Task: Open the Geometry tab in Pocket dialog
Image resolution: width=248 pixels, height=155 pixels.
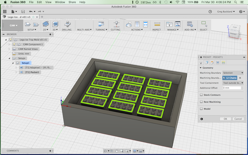Action: pos(206,63)
